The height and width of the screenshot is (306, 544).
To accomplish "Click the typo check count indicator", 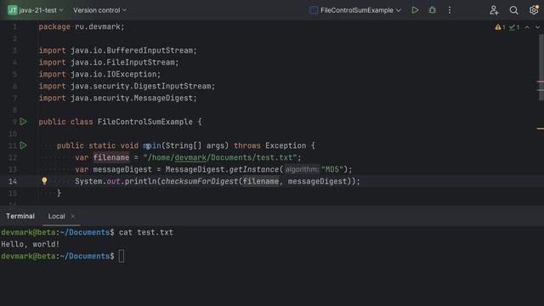I will [x=514, y=27].
